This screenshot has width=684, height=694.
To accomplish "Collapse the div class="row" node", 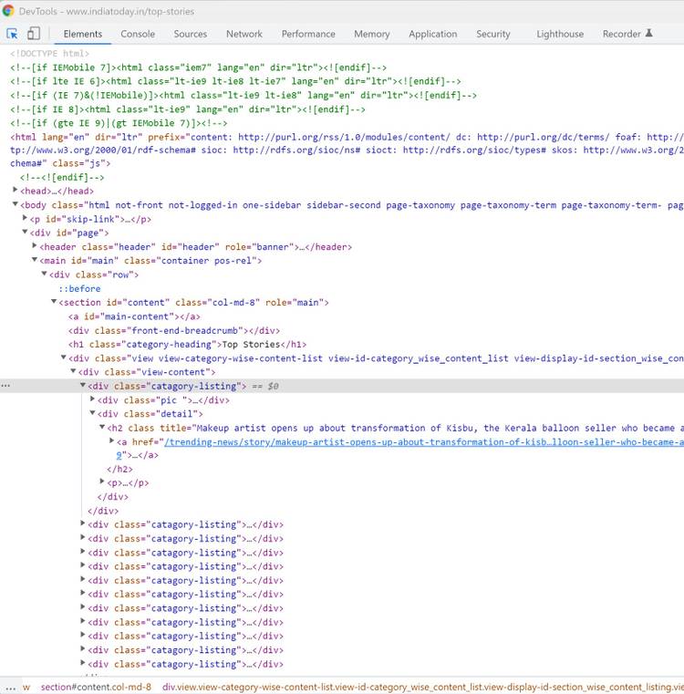I will (x=45, y=274).
